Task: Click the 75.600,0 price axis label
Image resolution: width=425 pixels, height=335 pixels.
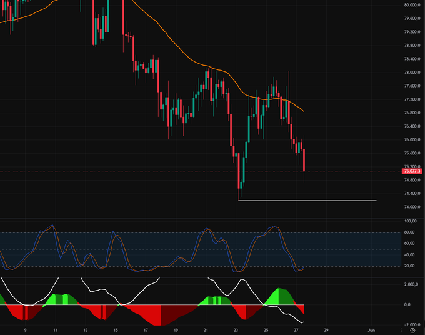Action: pyautogui.click(x=412, y=153)
